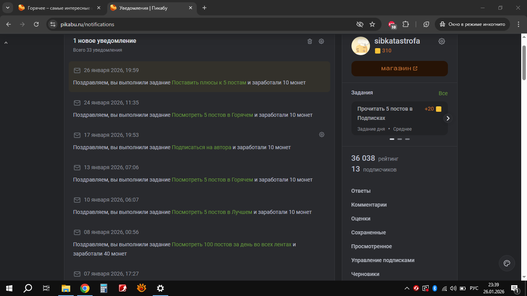527x296 pixels.
Task: Advance the tasks carousel with the right arrow
Action: [448, 118]
